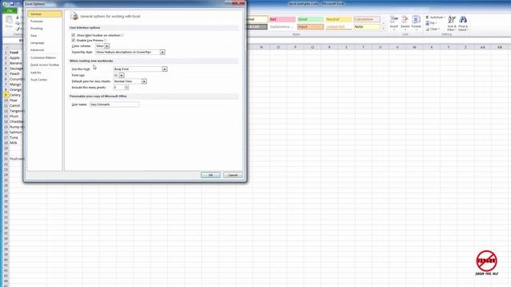Screen dimensions: 511x287
Task: Select the Proofing category in Excel Options
Action: point(45,29)
